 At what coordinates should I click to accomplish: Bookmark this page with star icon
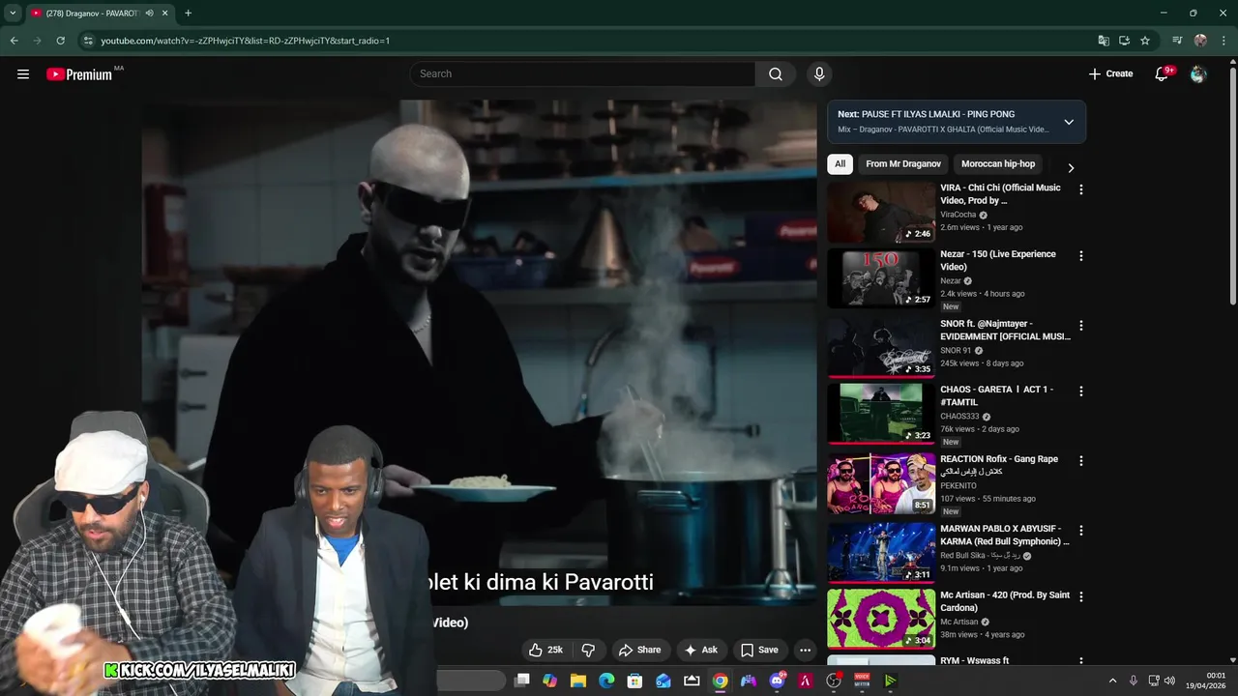(x=1145, y=41)
